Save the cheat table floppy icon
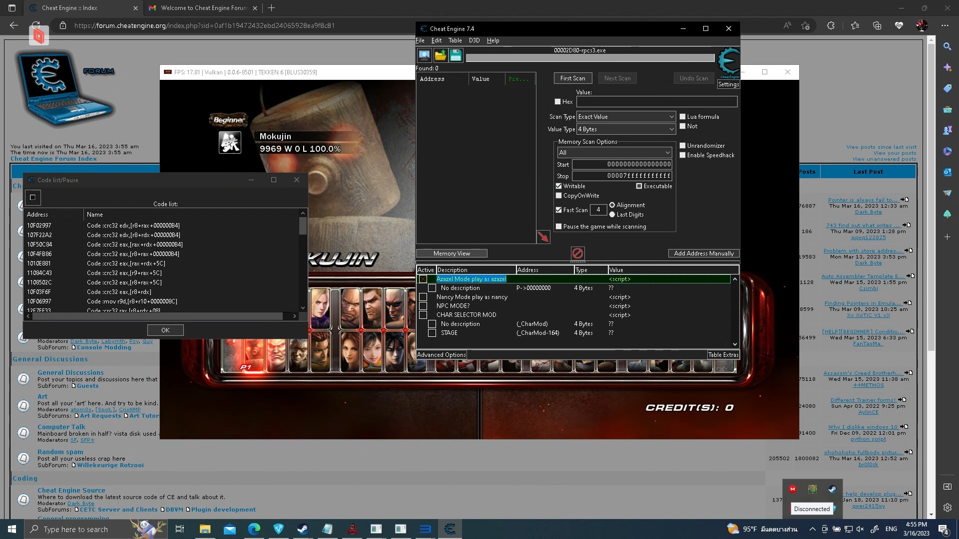The width and height of the screenshot is (959, 539). point(456,55)
